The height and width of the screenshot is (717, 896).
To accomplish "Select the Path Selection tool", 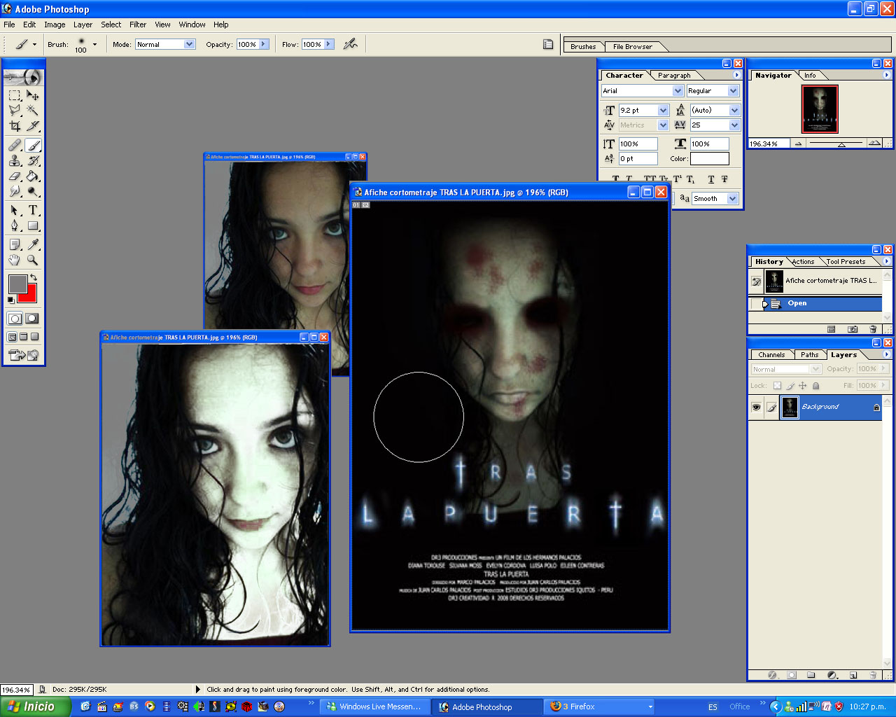I will pos(15,211).
